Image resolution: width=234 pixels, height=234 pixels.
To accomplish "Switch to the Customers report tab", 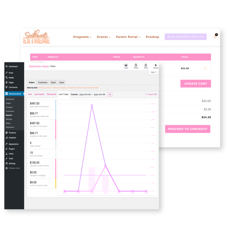I will 43,83.
